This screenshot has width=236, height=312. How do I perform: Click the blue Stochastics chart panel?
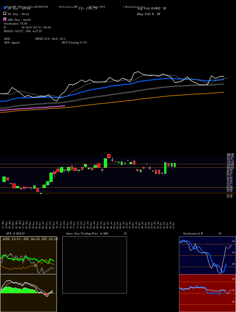[207, 255]
